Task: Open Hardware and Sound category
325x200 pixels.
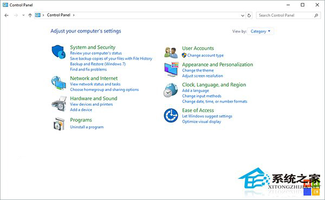Action: [x=94, y=98]
